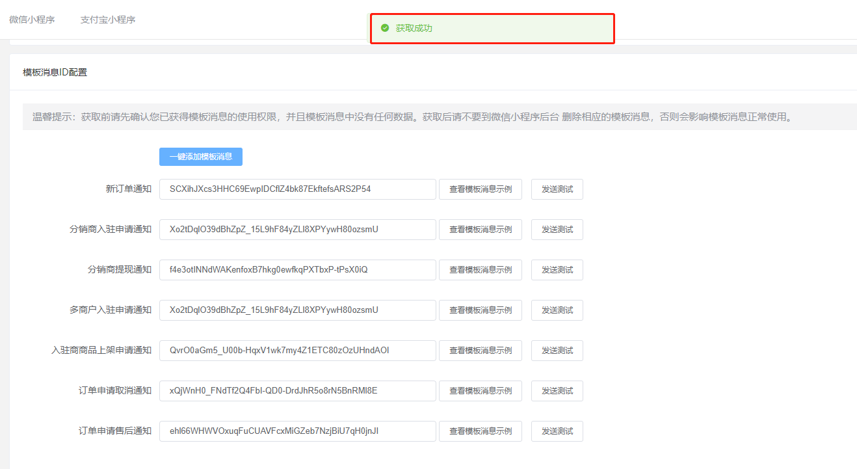
Task: View template example for 新订单通知
Action: 480,189
